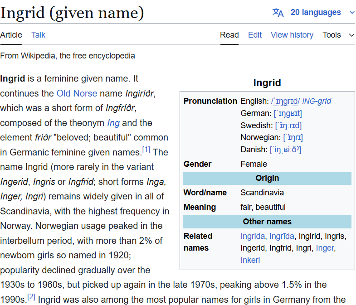356x305 pixels.
Task: Open citation reference [1]
Action: [146, 150]
